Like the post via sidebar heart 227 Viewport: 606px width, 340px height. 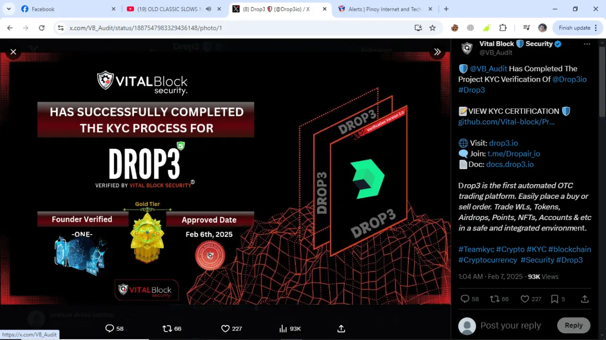pyautogui.click(x=525, y=299)
